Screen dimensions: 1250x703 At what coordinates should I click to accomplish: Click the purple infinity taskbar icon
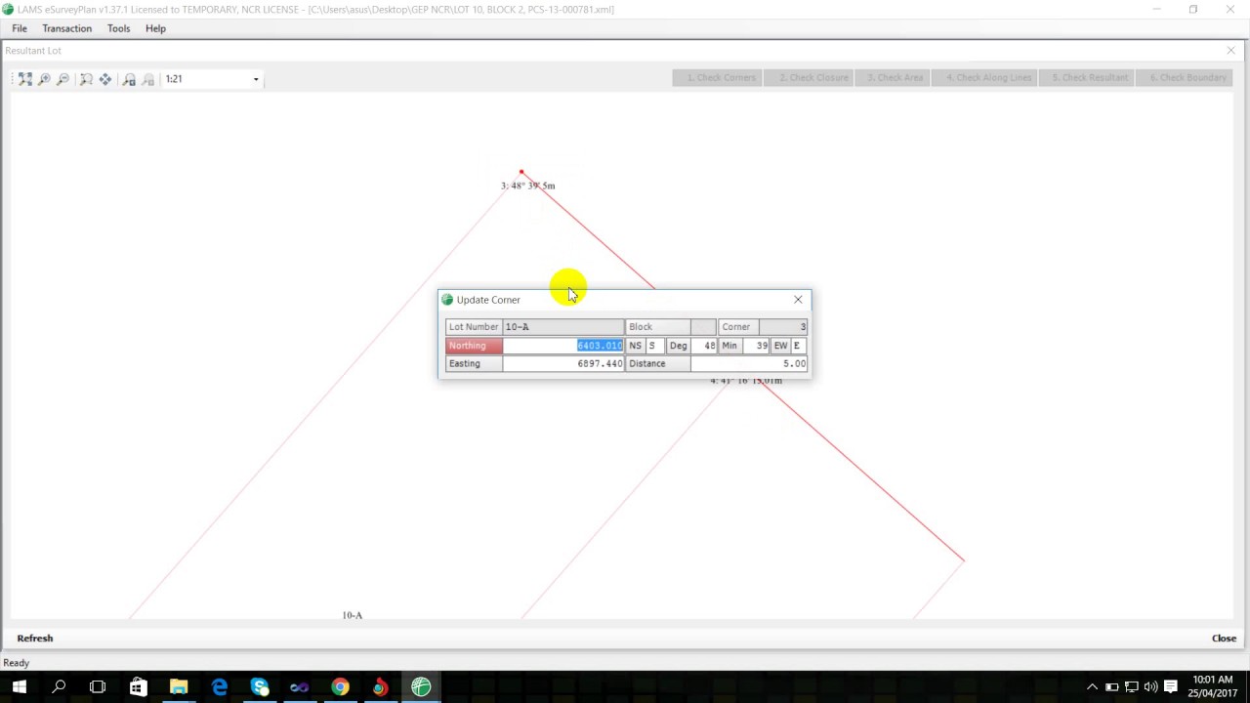point(299,687)
